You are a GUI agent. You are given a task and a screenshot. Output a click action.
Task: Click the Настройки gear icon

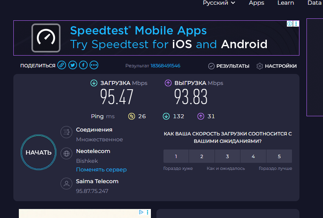pyautogui.click(x=260, y=66)
